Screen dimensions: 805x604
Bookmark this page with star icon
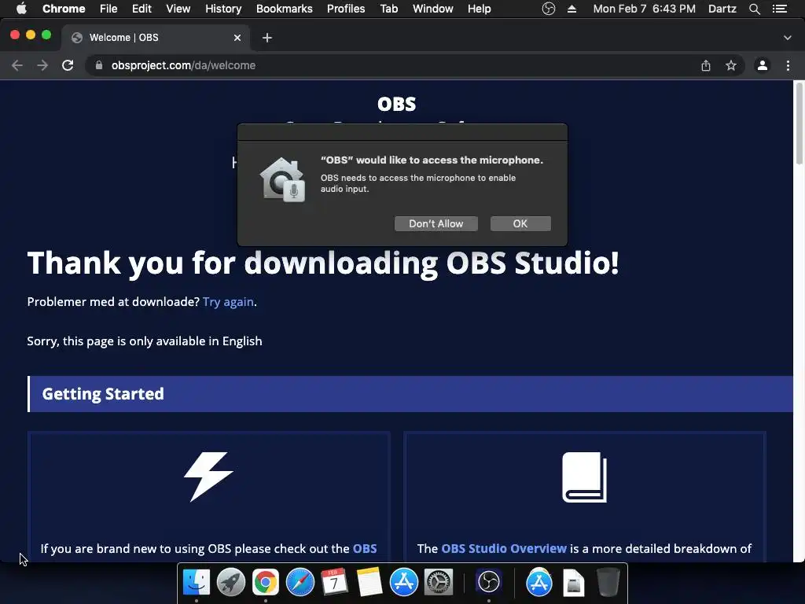731,65
